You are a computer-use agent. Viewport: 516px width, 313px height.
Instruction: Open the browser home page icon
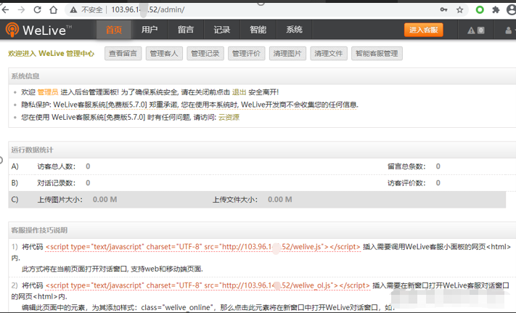[53, 10]
